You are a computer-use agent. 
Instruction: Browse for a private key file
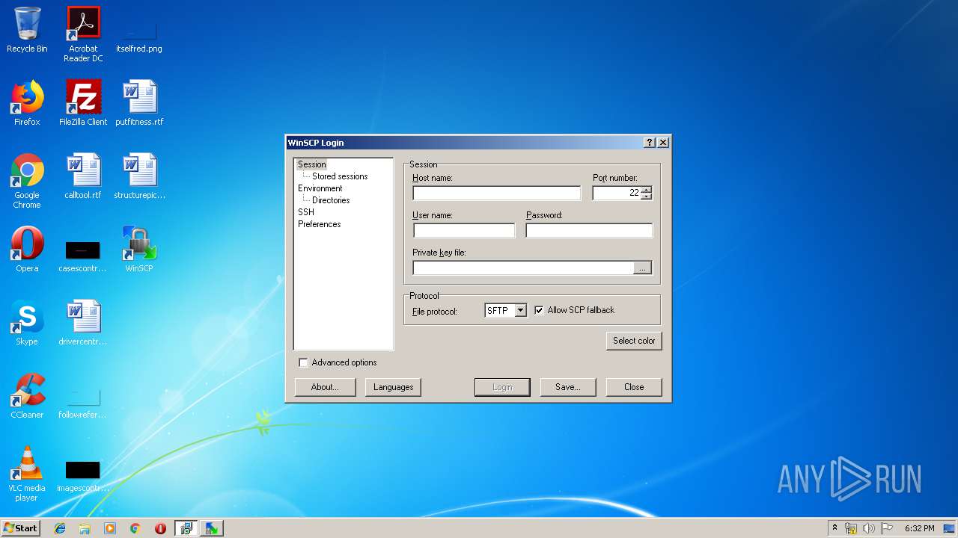pyautogui.click(x=642, y=268)
